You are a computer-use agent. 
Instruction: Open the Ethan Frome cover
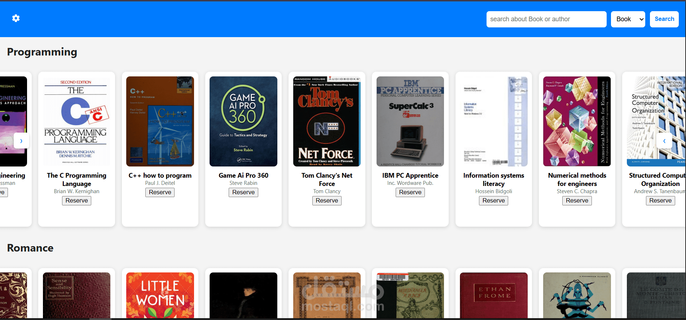[x=493, y=295]
